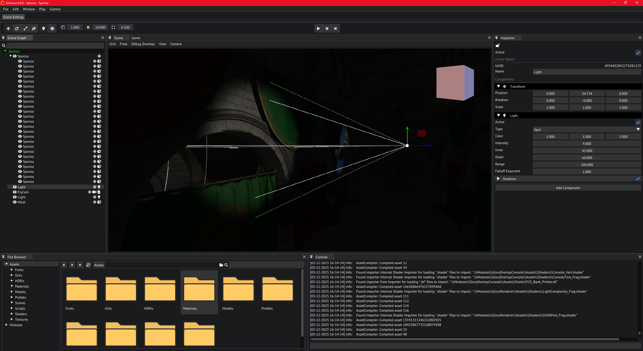Click the camera icon beside FlyCam
643x351 pixels.
(x=94, y=192)
